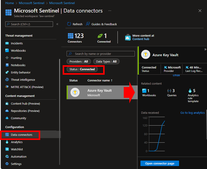Click partially hidden Email link
207x169 pixels.
point(176,75)
